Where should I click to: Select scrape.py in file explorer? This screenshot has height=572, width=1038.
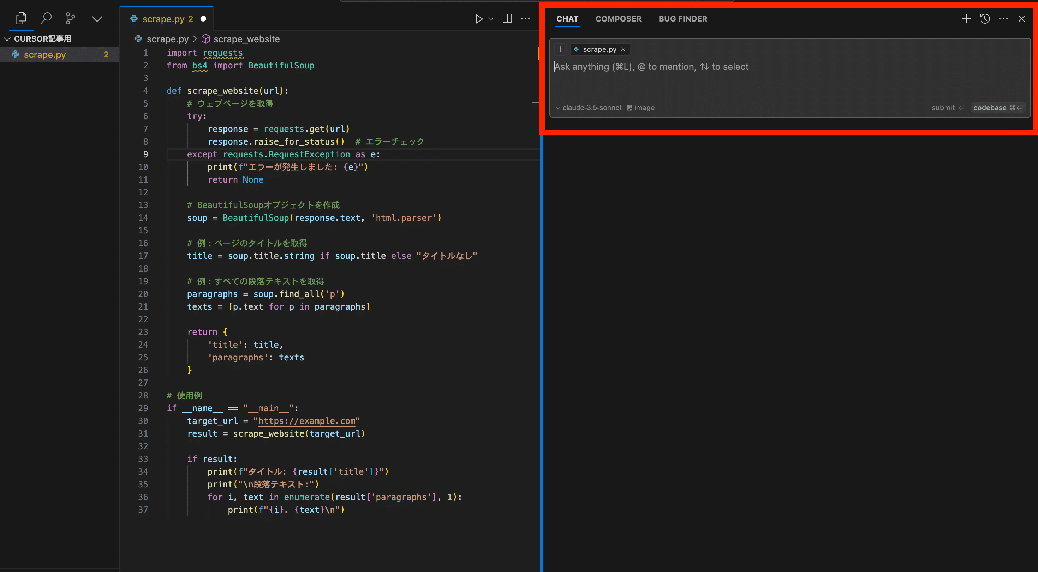(45, 55)
